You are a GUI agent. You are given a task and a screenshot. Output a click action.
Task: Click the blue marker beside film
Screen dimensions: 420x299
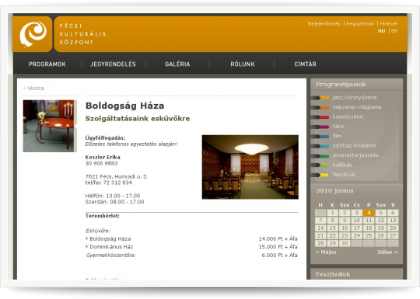pyautogui.click(x=320, y=137)
